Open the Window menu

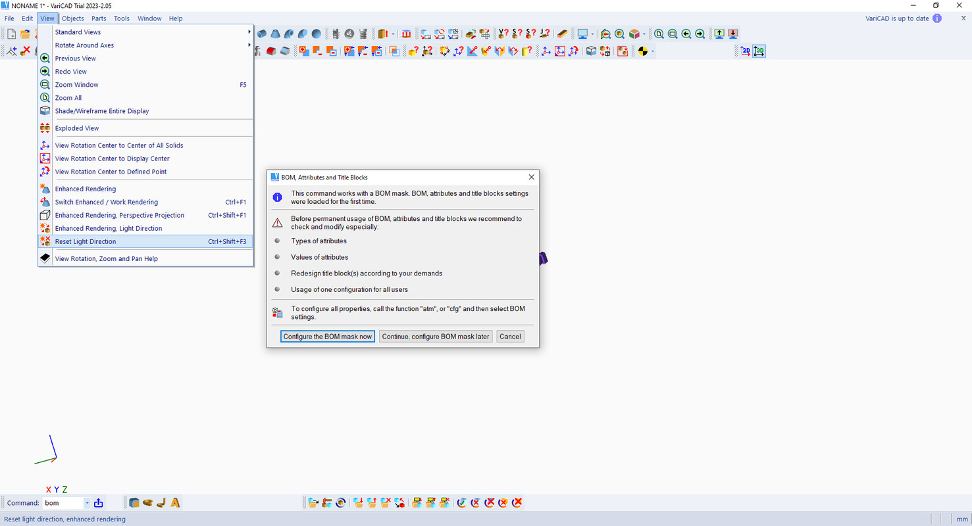[x=149, y=18]
